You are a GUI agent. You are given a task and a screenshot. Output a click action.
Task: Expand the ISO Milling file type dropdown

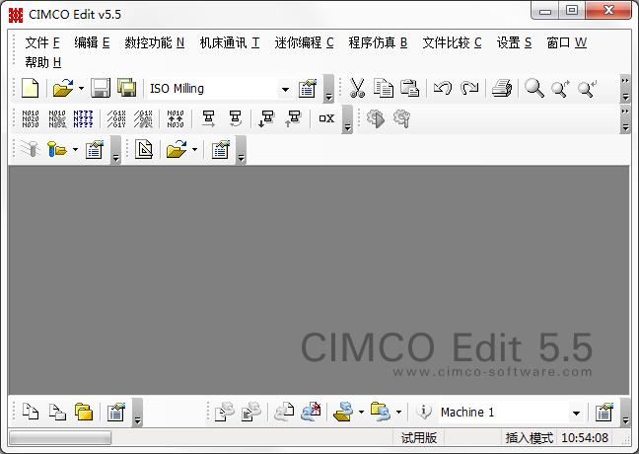click(x=285, y=90)
